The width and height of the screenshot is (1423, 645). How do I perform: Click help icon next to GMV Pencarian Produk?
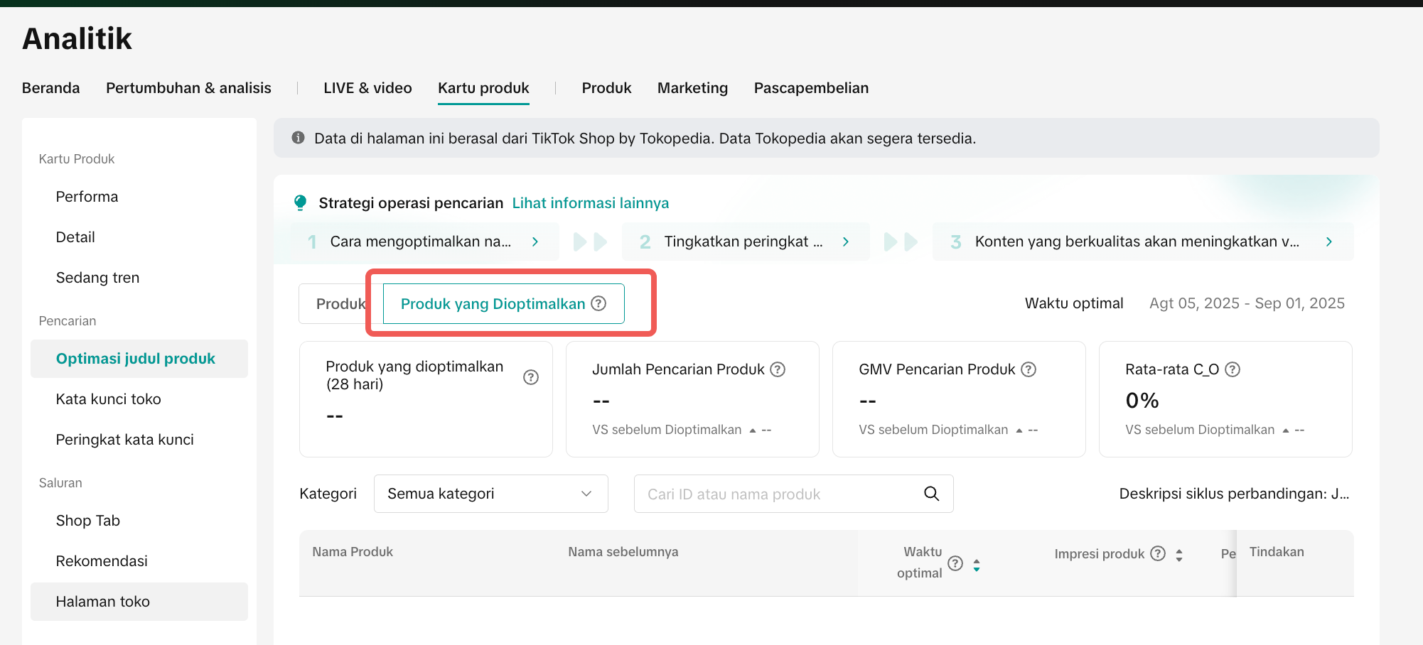(x=1029, y=369)
